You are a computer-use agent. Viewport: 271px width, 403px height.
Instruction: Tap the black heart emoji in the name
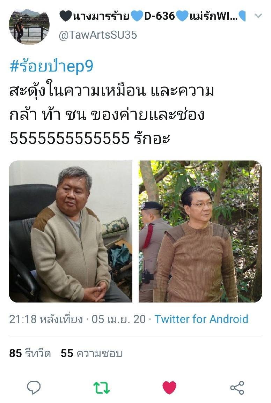(x=66, y=16)
